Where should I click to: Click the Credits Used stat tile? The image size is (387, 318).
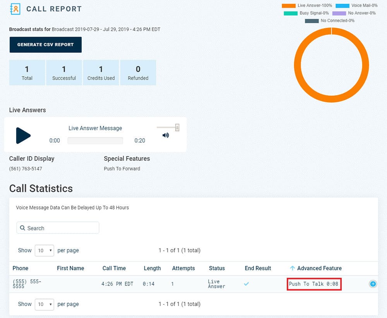click(101, 73)
